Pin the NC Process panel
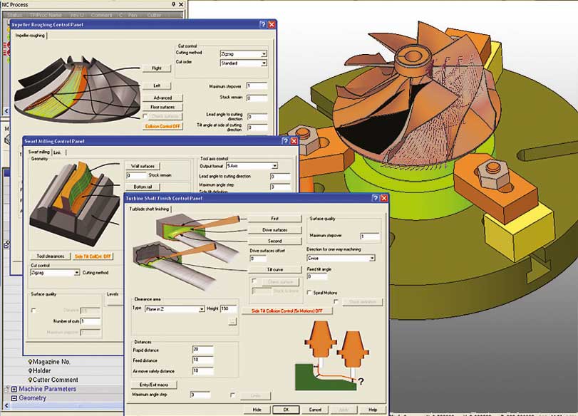The width and height of the screenshot is (578, 416). [175, 4]
